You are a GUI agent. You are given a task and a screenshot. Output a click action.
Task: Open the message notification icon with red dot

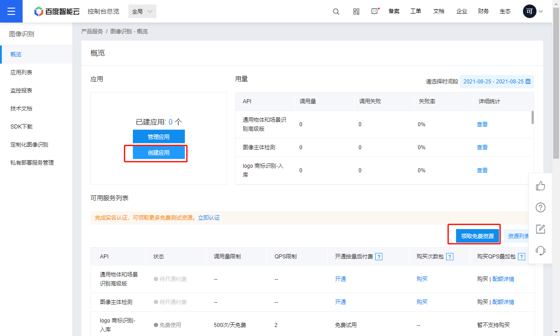(x=374, y=11)
